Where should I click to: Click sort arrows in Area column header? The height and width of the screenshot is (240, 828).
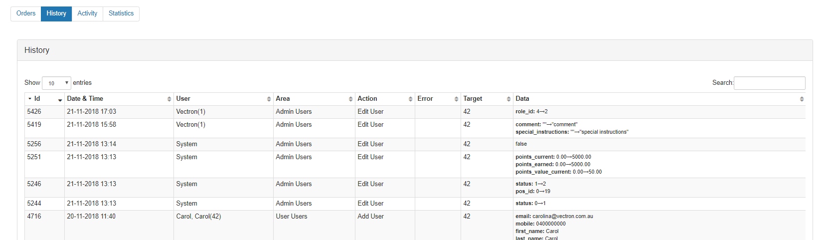350,99
